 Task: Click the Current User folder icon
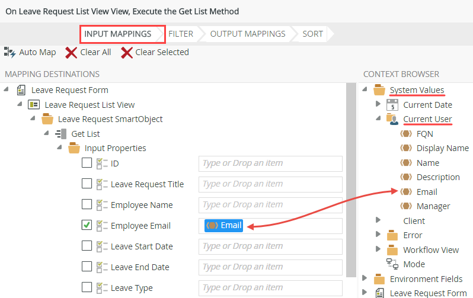392,119
